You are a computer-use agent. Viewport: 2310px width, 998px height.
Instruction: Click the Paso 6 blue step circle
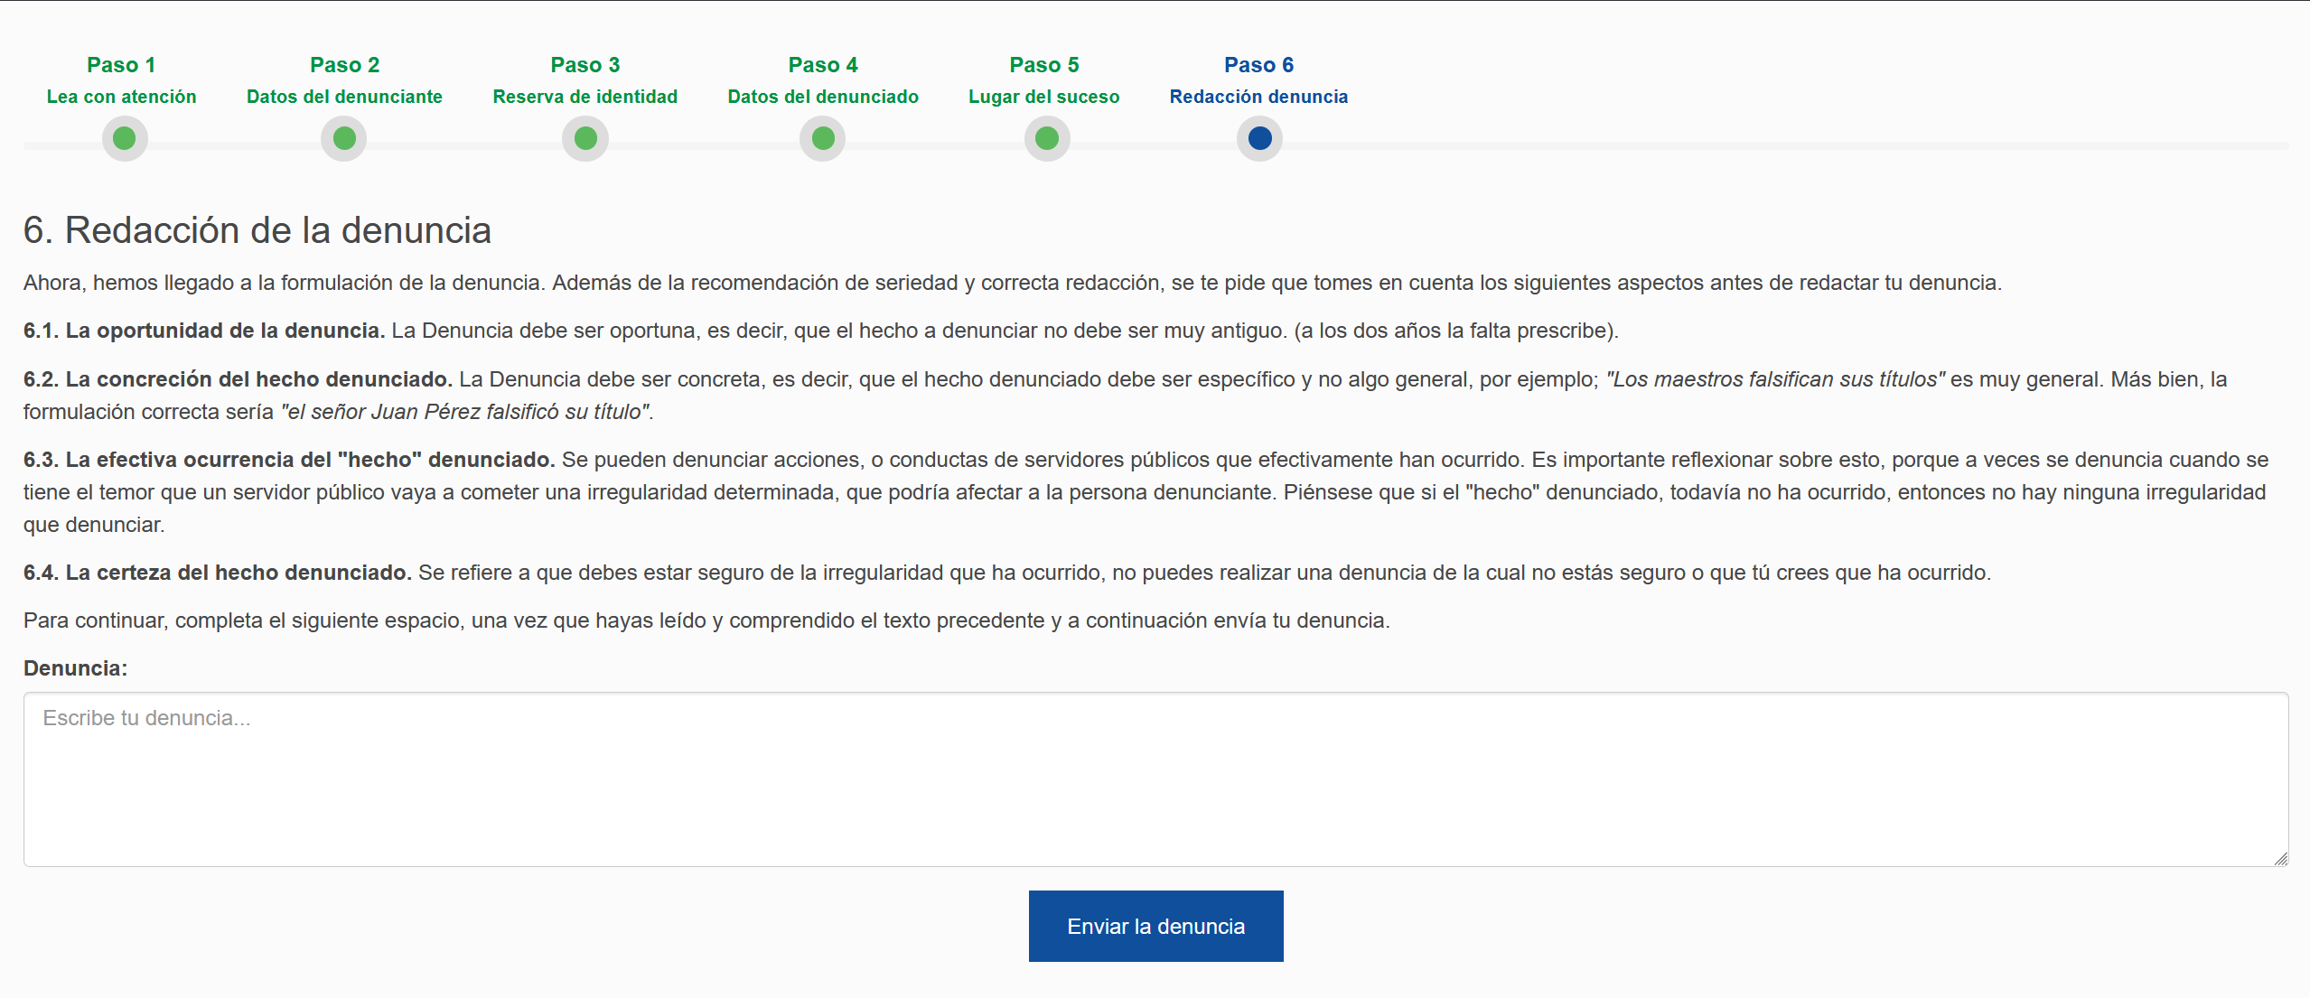click(1259, 138)
